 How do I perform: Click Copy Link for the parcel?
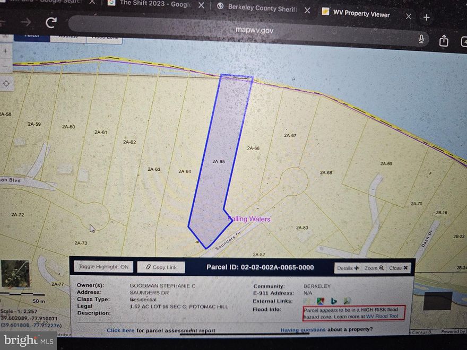[x=161, y=267]
